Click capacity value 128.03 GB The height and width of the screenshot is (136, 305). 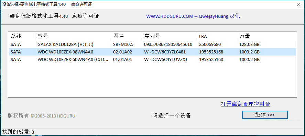point(249,45)
